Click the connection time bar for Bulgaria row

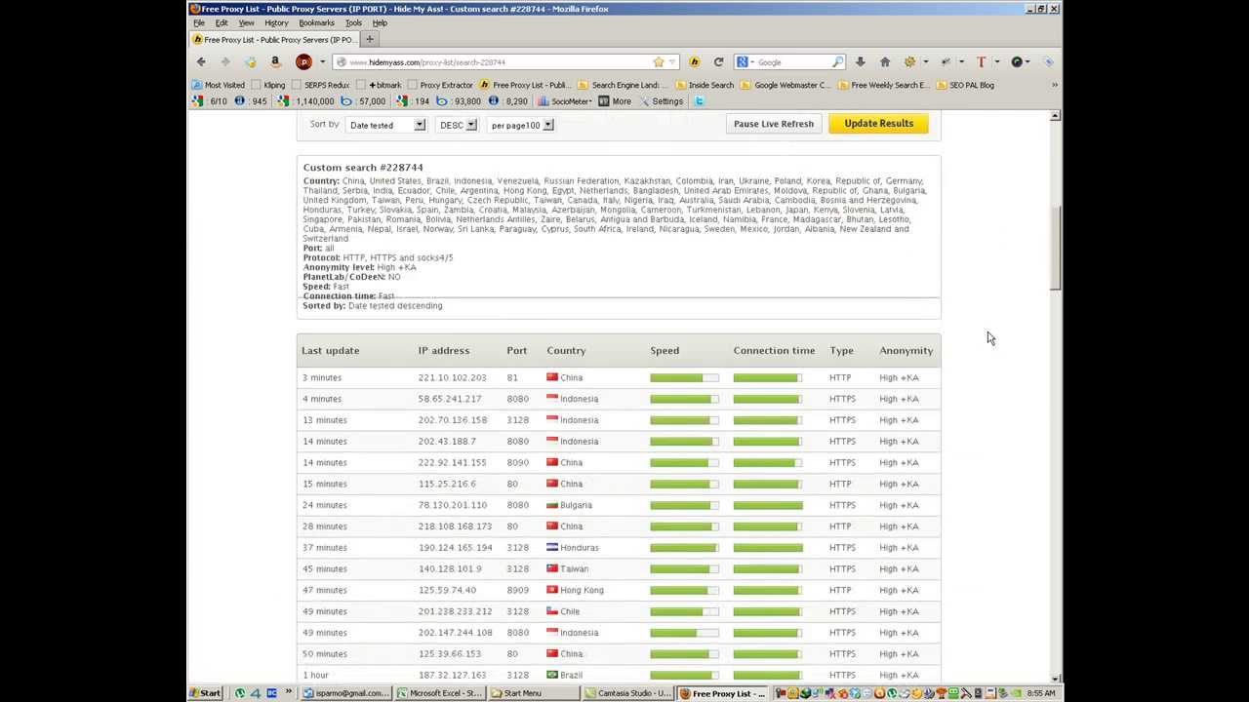(x=768, y=505)
